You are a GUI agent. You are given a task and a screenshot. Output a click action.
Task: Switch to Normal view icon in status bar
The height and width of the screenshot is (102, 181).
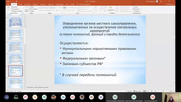coord(145,91)
